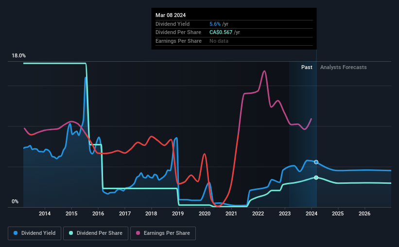Click the pink dot in the Earnings Per Share legend
Image resolution: width=399 pixels, height=247 pixels.
(x=138, y=233)
